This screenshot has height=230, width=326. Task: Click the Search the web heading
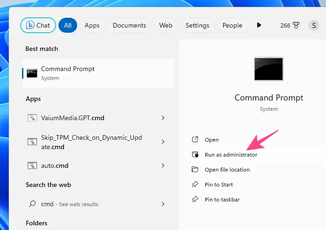48,185
